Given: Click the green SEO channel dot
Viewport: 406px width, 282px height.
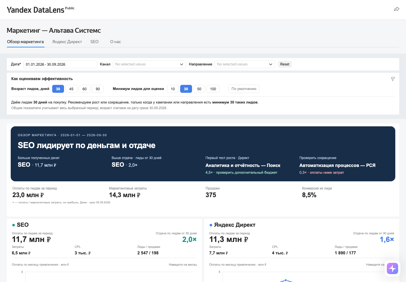Looking at the screenshot, I should tap(14, 225).
